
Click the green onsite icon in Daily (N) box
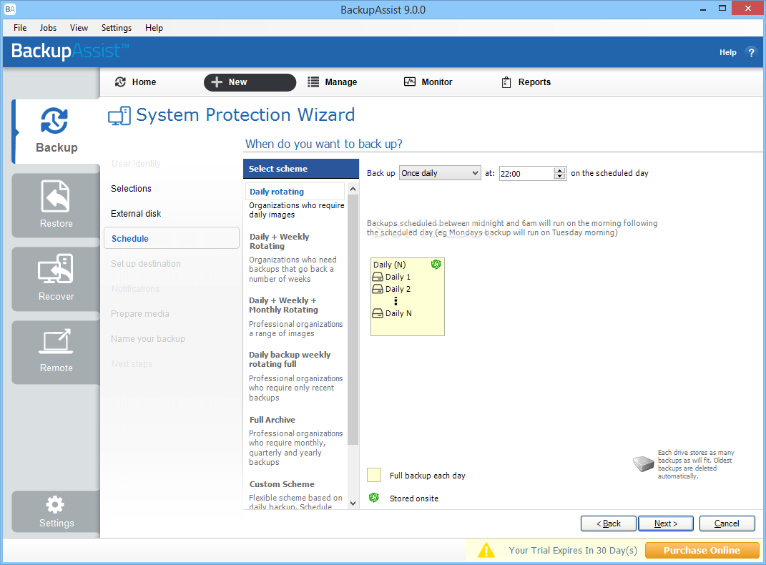(436, 264)
